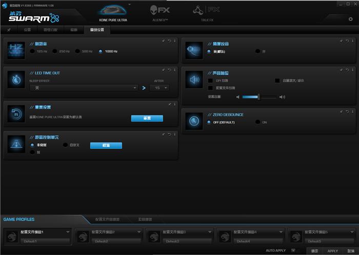
Task: Click the blue reset button
Action: click(x=147, y=118)
